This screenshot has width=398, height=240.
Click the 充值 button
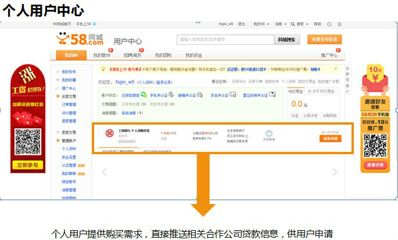coord(295,116)
